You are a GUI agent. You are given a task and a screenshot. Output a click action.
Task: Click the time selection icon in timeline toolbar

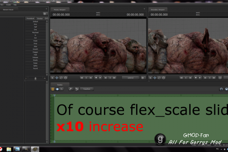pos(77,89)
